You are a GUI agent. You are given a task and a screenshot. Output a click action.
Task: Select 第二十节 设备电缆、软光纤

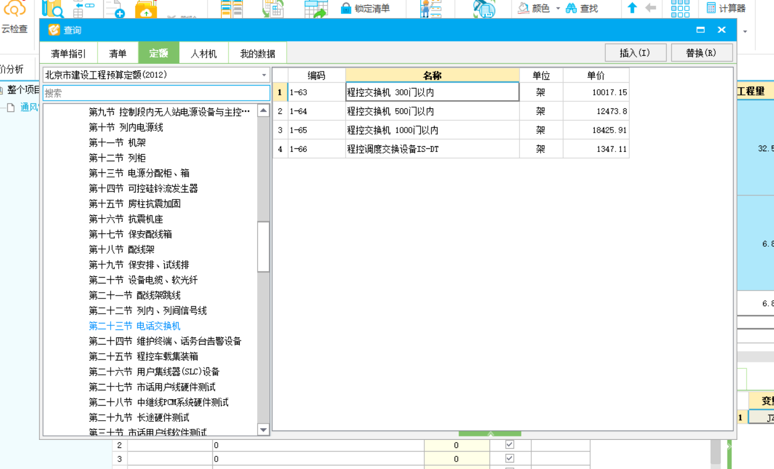coord(143,280)
